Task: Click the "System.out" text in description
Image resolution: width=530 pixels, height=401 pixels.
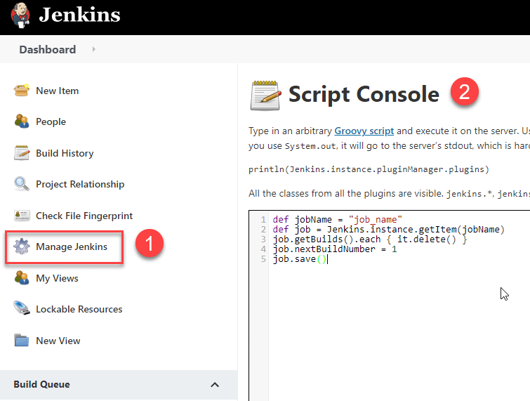Action: tap(310, 146)
